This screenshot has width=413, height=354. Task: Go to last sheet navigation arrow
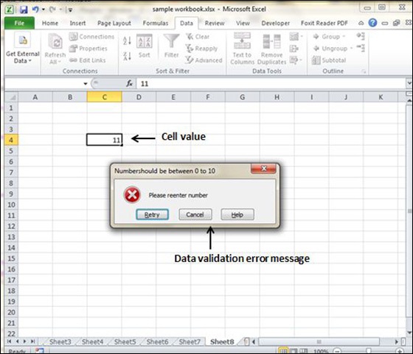(x=32, y=341)
